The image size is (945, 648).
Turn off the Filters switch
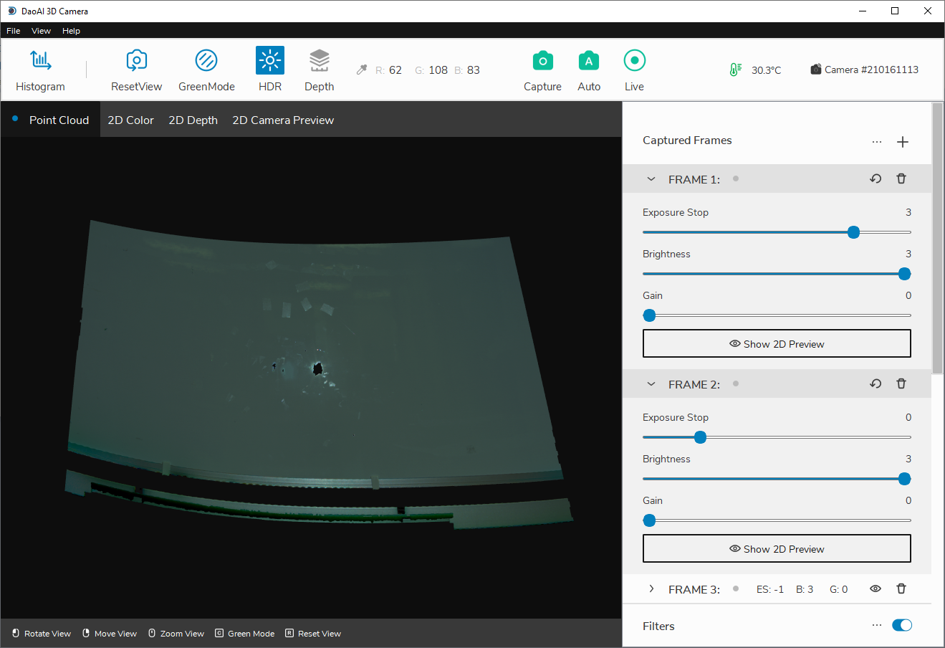click(x=902, y=626)
